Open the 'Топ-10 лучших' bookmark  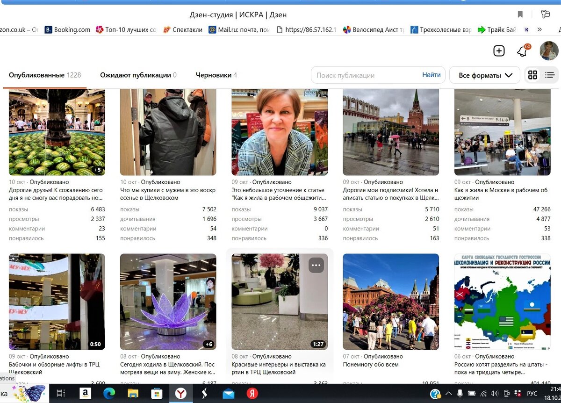pos(126,29)
